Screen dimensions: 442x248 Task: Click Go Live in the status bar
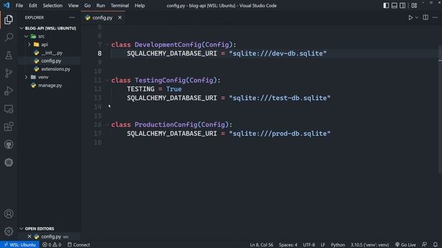coord(405,245)
